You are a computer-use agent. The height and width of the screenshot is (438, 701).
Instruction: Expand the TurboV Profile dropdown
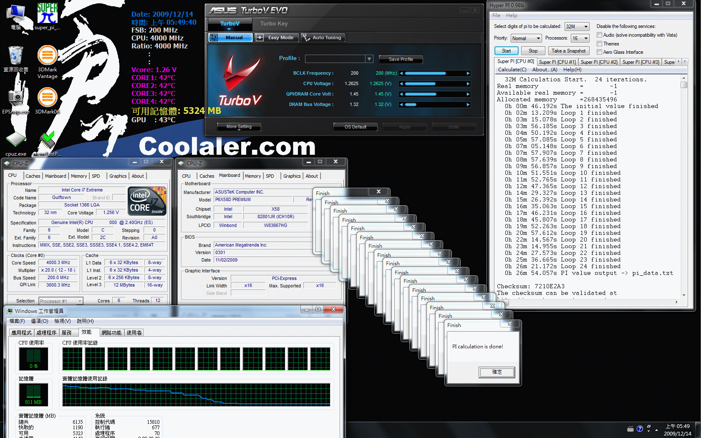[x=369, y=59]
